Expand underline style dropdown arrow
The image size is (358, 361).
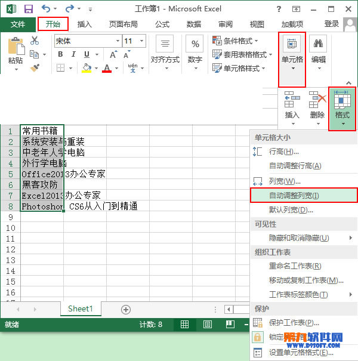(x=97, y=54)
